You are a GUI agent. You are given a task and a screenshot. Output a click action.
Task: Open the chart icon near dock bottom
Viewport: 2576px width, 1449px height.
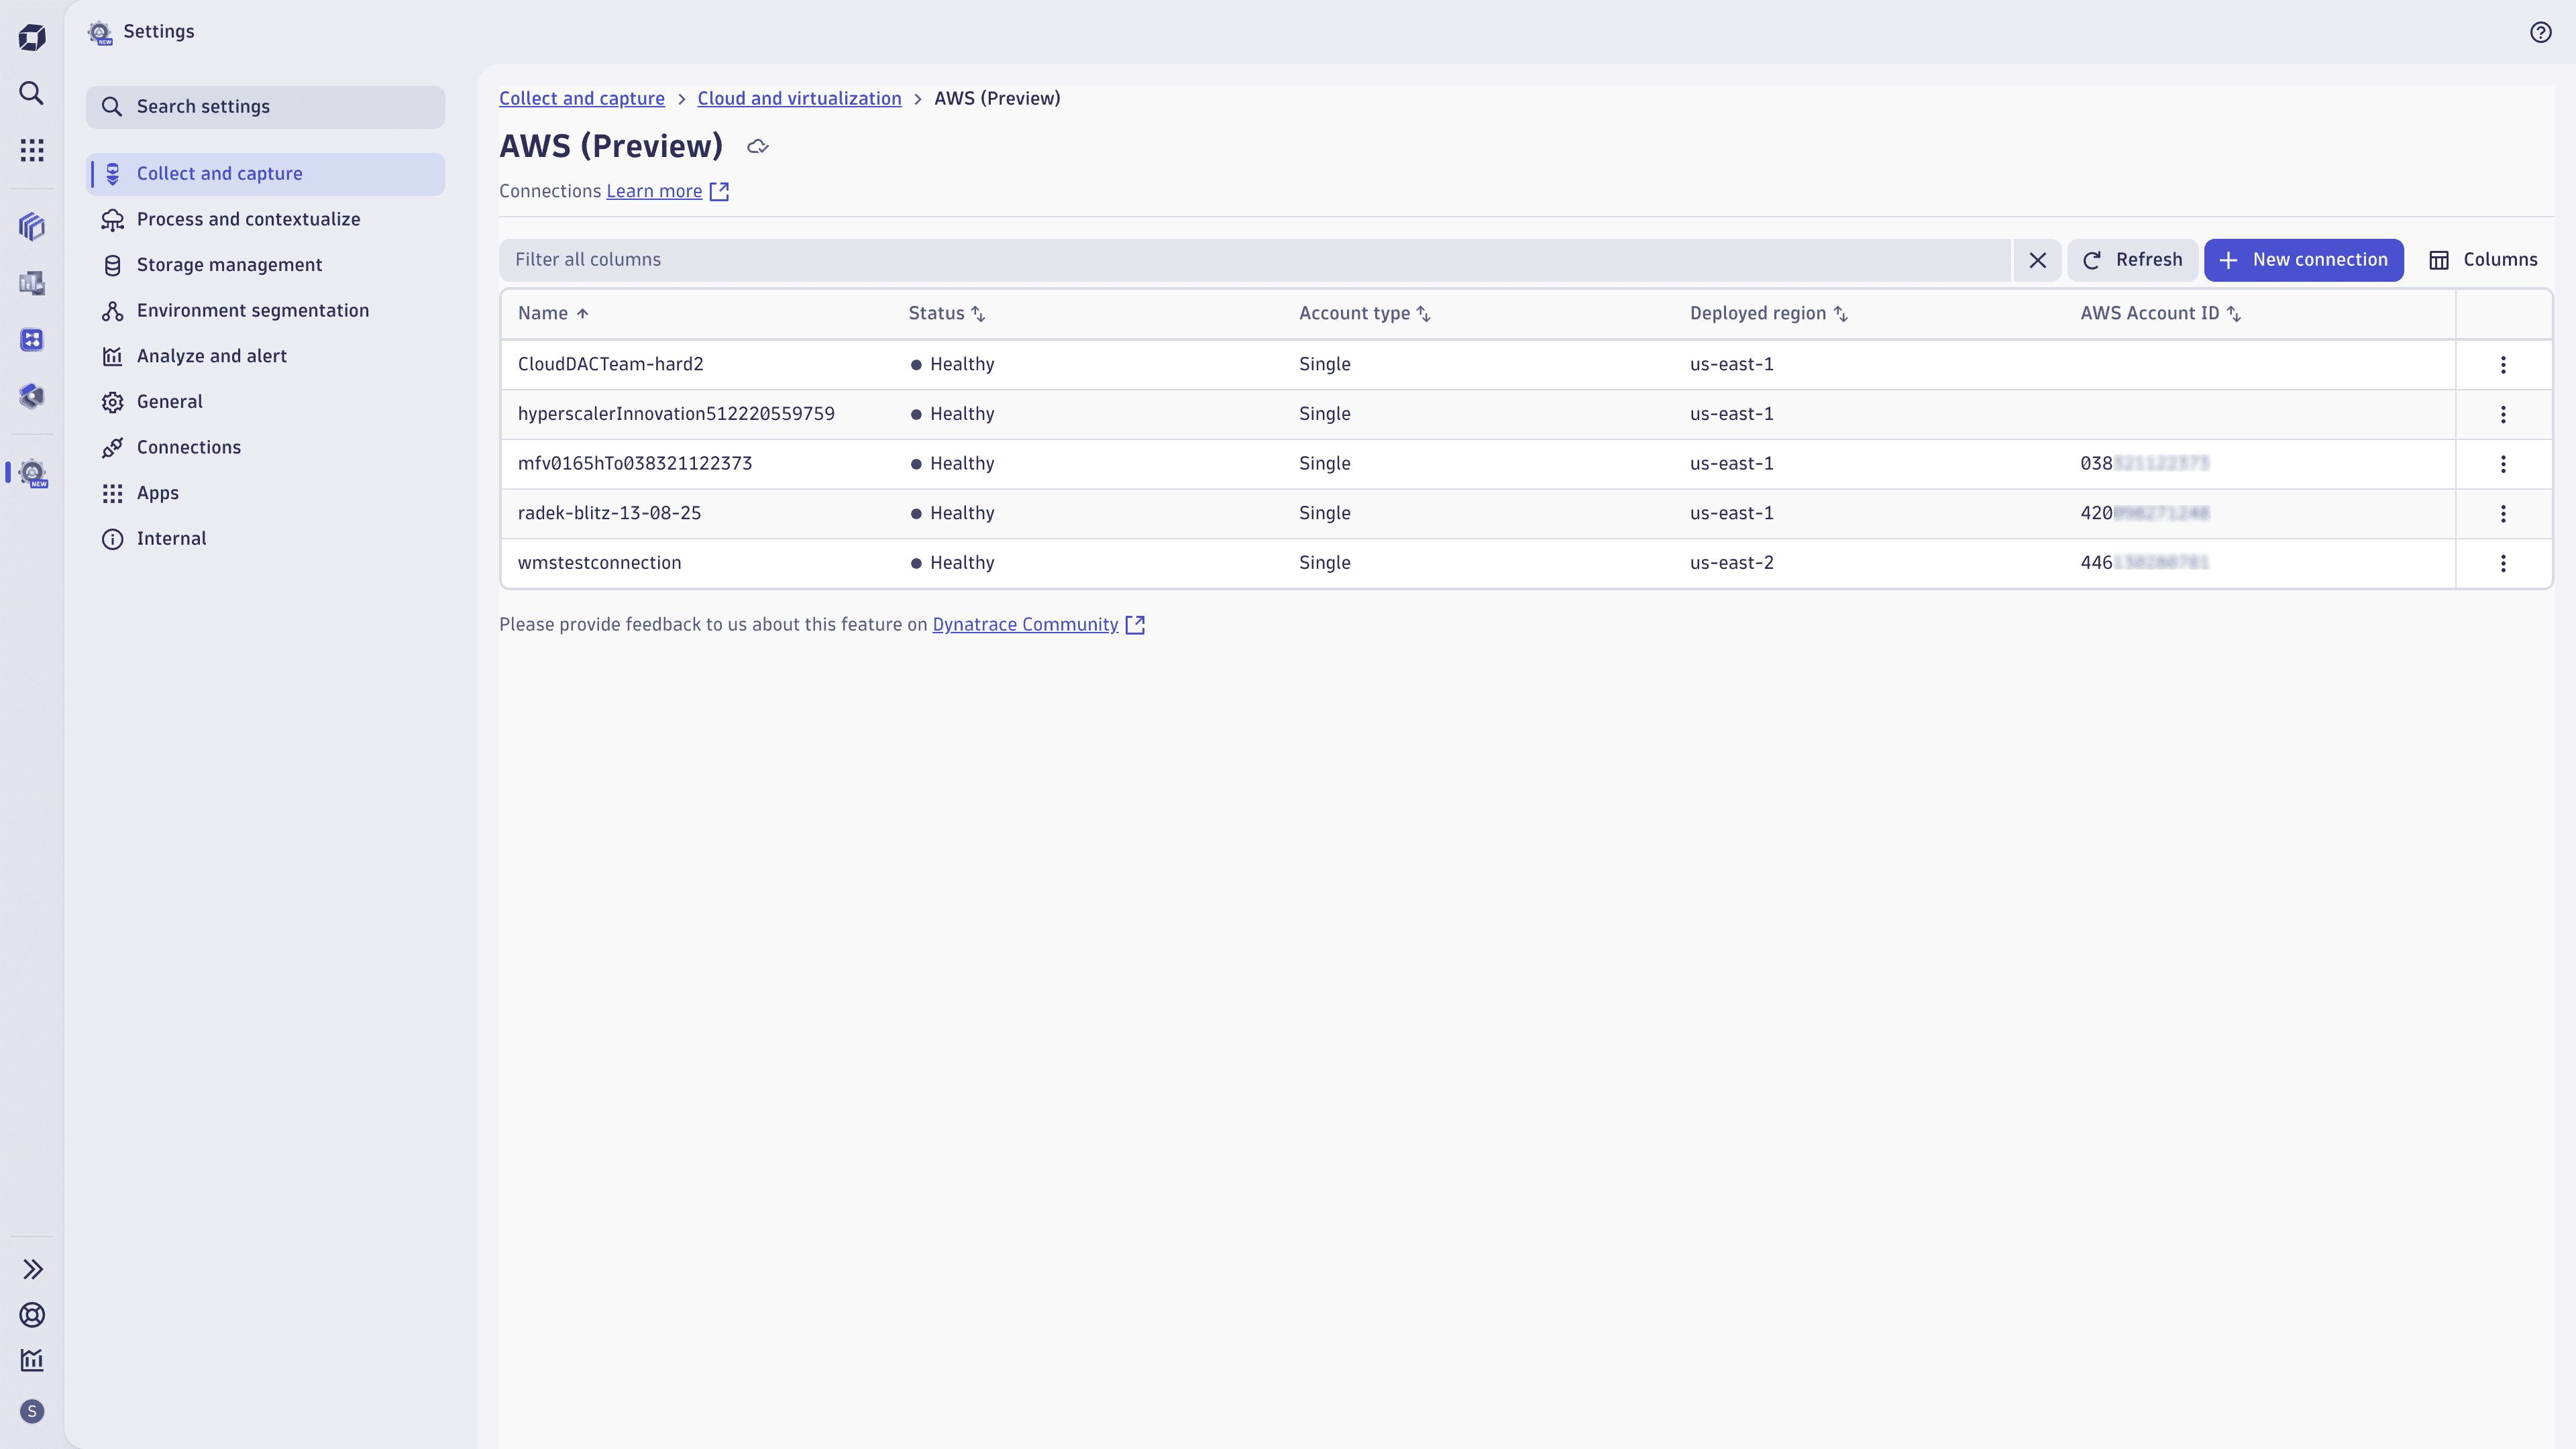tap(32, 1360)
